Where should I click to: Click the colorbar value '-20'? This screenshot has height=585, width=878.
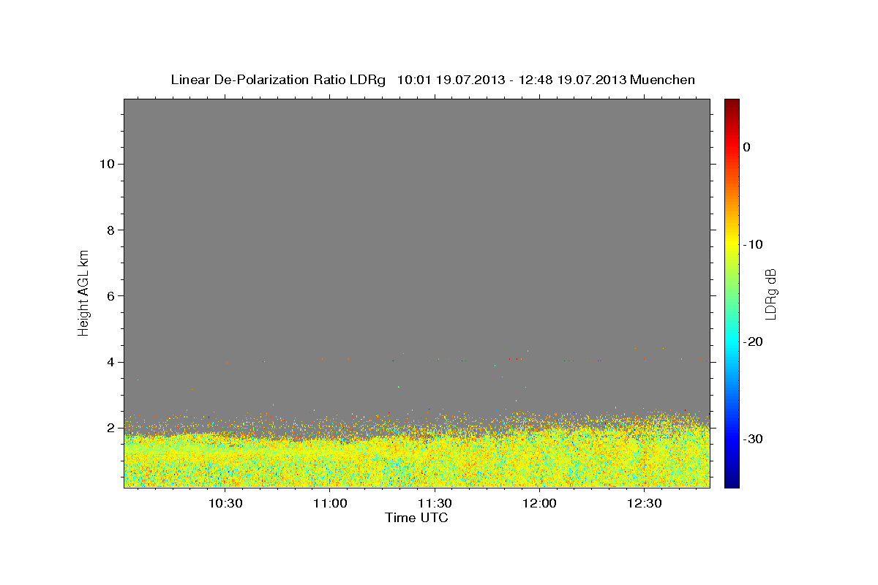point(754,341)
